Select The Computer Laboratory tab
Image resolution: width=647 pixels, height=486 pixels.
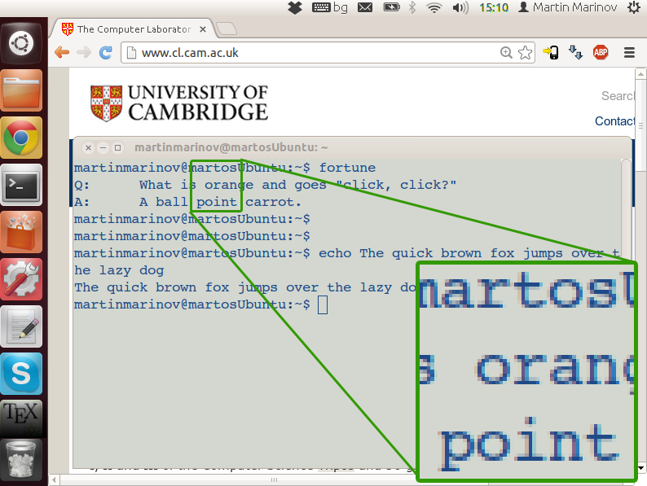click(133, 29)
